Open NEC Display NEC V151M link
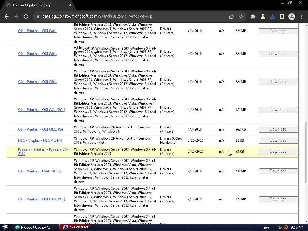Image resolution: width=308 pixels, height=231 pixels. coord(40,140)
